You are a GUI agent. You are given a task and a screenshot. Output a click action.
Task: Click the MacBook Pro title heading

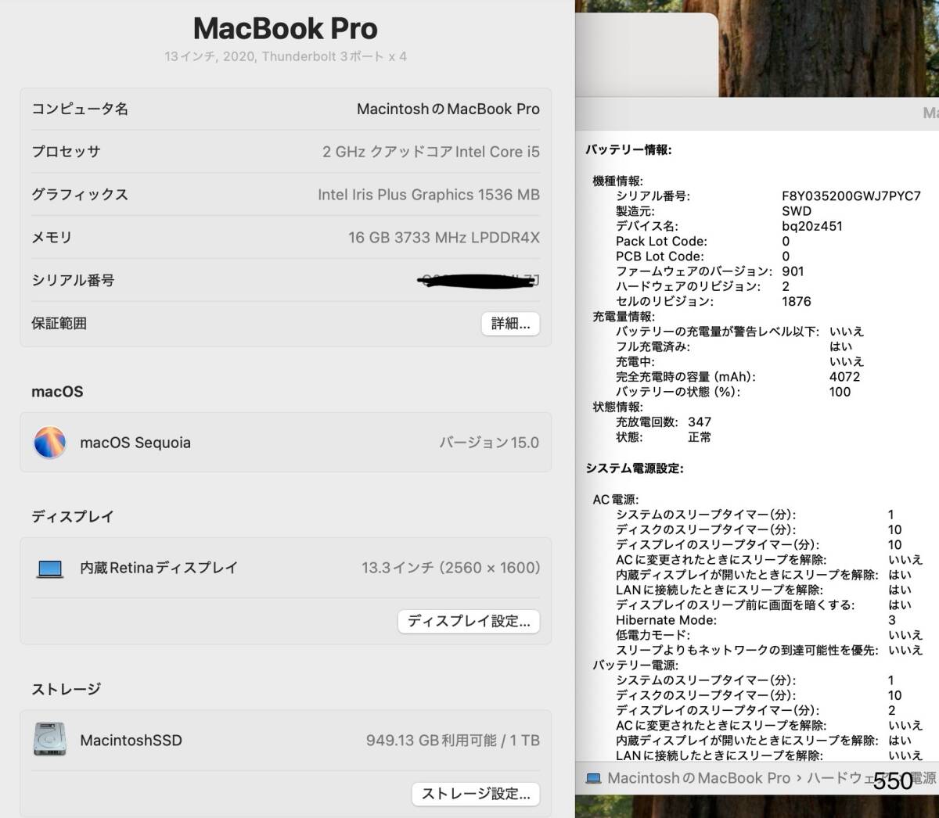click(285, 29)
